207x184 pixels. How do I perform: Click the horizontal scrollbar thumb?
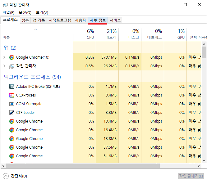83,166
